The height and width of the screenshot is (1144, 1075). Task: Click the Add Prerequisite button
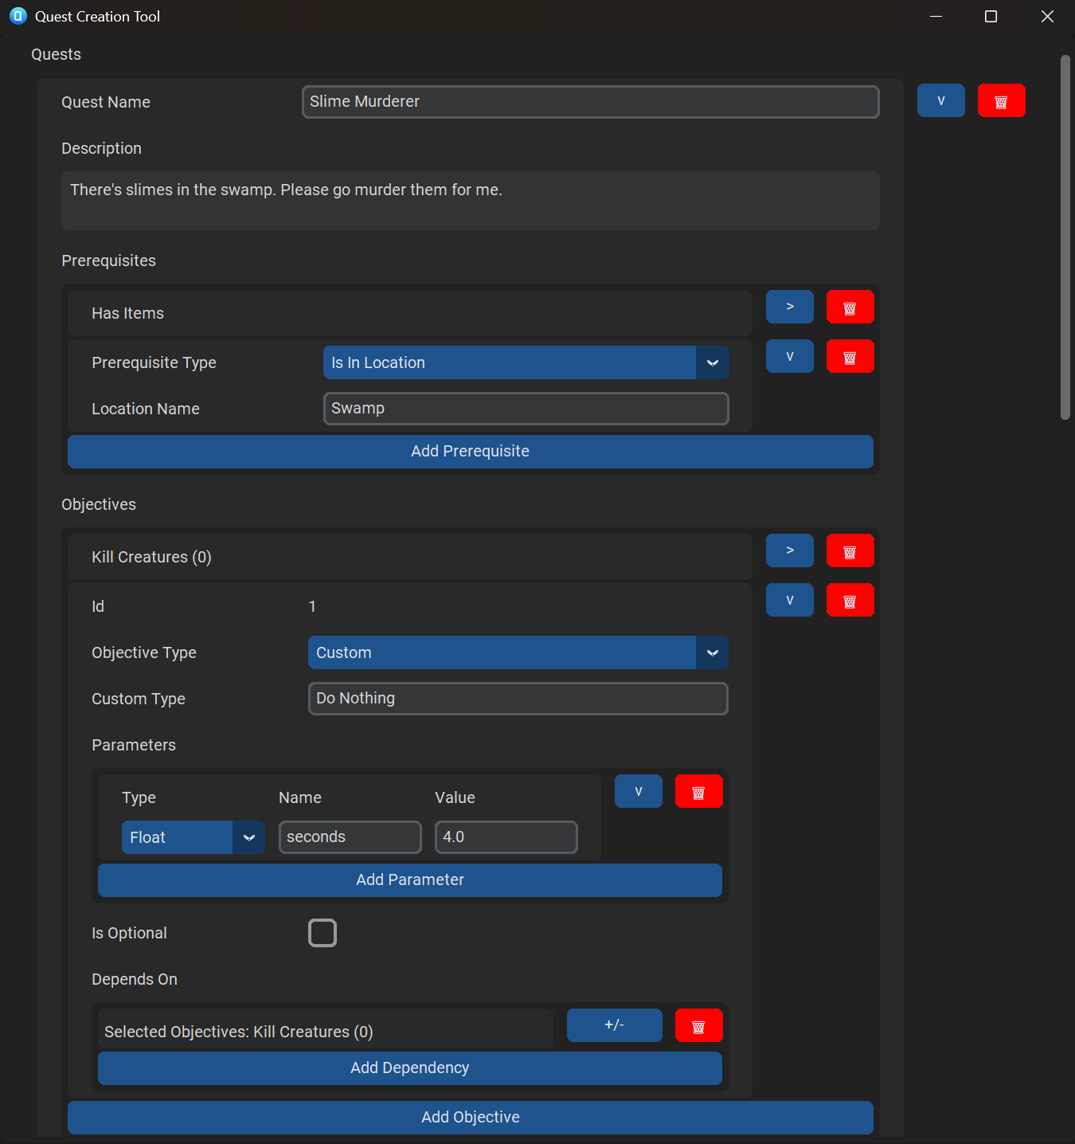(x=470, y=451)
